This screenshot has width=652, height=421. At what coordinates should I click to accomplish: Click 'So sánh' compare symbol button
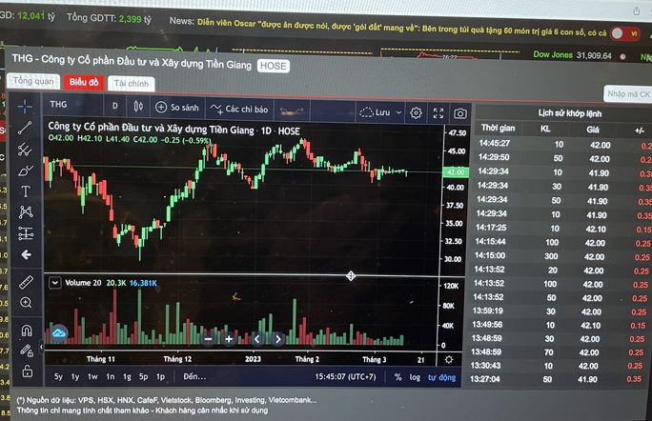click(x=176, y=108)
